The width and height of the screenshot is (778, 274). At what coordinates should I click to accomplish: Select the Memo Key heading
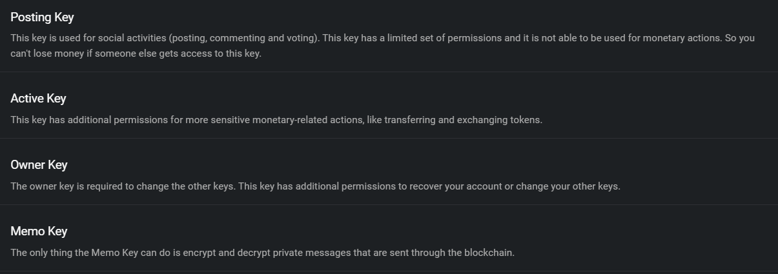[x=39, y=231]
